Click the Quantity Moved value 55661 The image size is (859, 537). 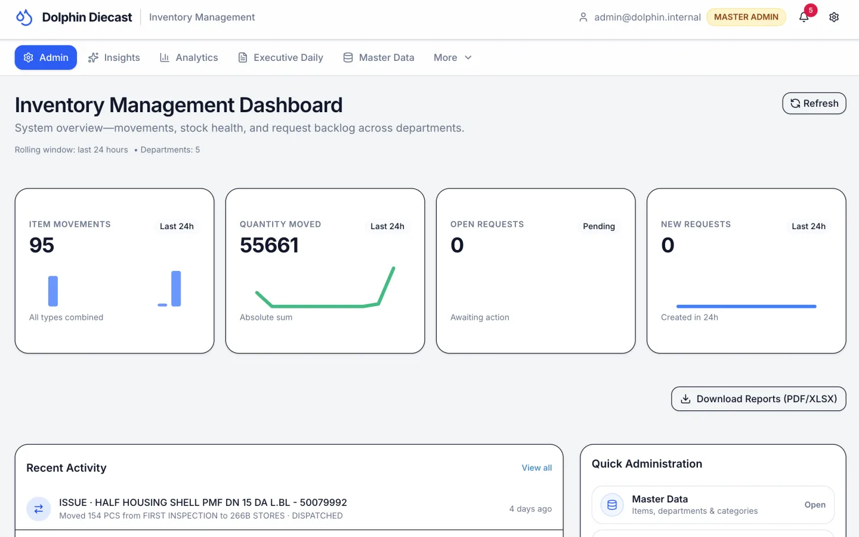pyautogui.click(x=270, y=245)
